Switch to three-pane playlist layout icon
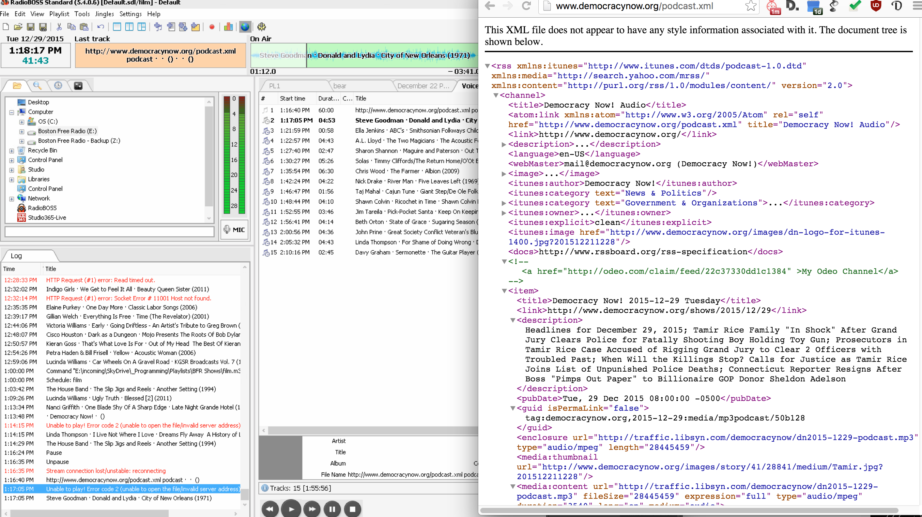This screenshot has width=922, height=517. point(142,27)
